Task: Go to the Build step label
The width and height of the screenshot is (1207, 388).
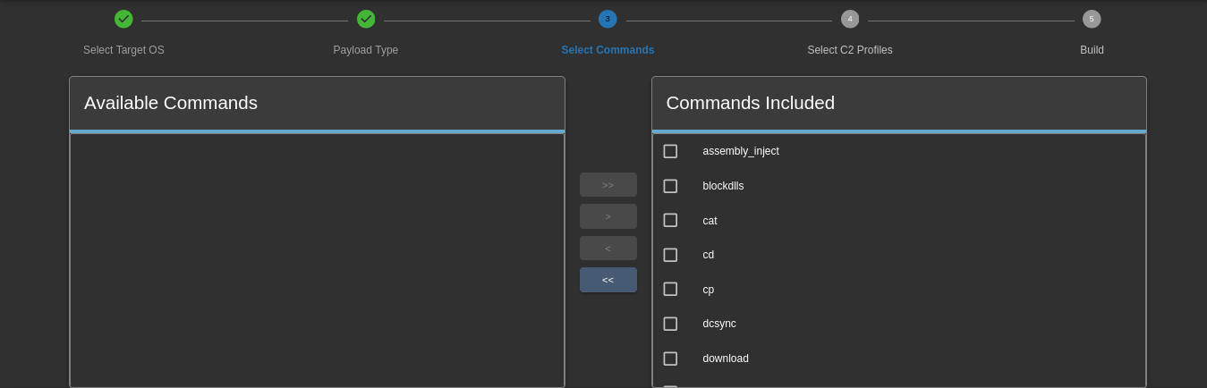Action: click(1092, 50)
